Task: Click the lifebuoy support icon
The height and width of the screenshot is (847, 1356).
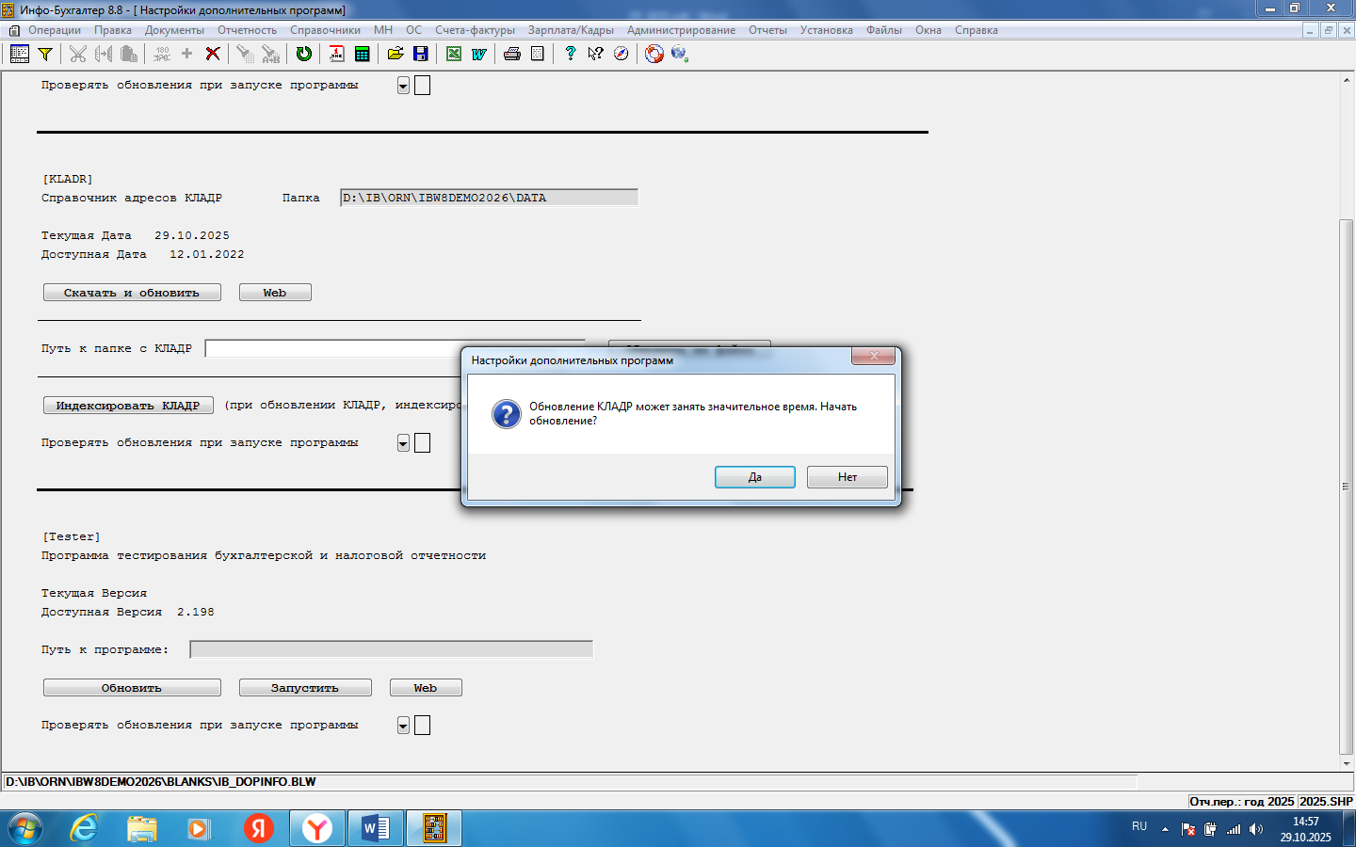Action: point(654,54)
